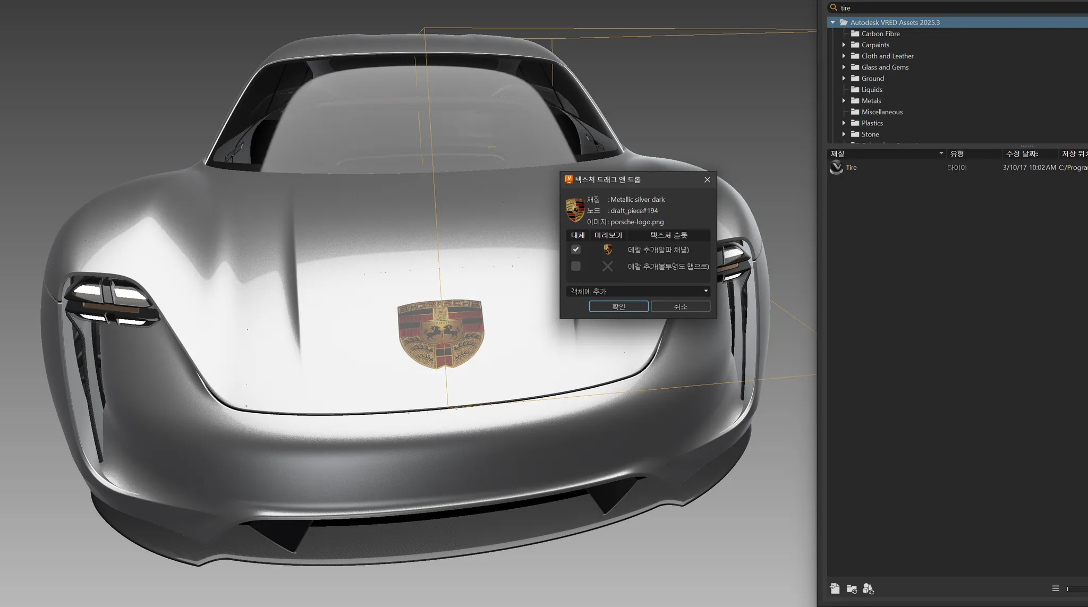Click the reload assets shapes icon
This screenshot has width=1088, height=607.
tap(868, 588)
